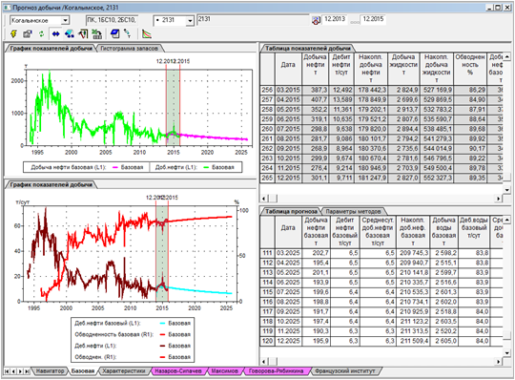Click the blue diamond-shapes toolbar icon
The height and width of the screenshot is (380, 515).
(x=70, y=33)
